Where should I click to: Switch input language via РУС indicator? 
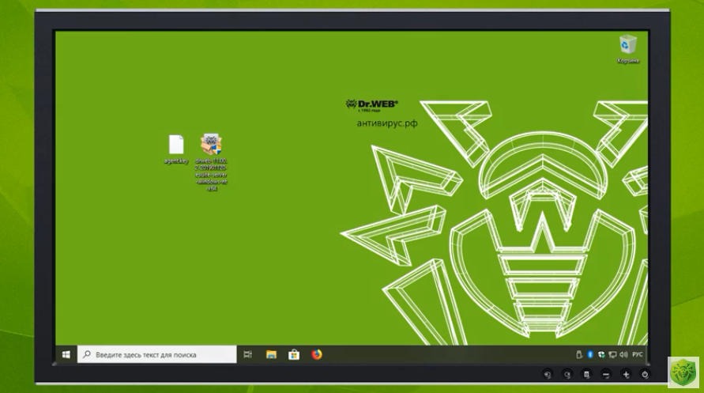click(638, 355)
